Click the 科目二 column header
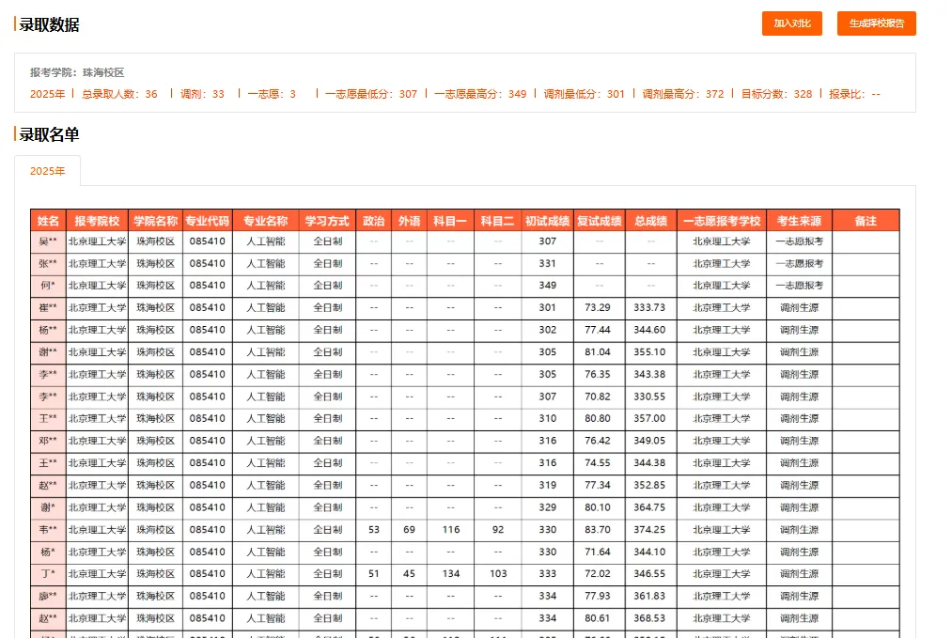Image resolution: width=952 pixels, height=638 pixels. (x=498, y=221)
